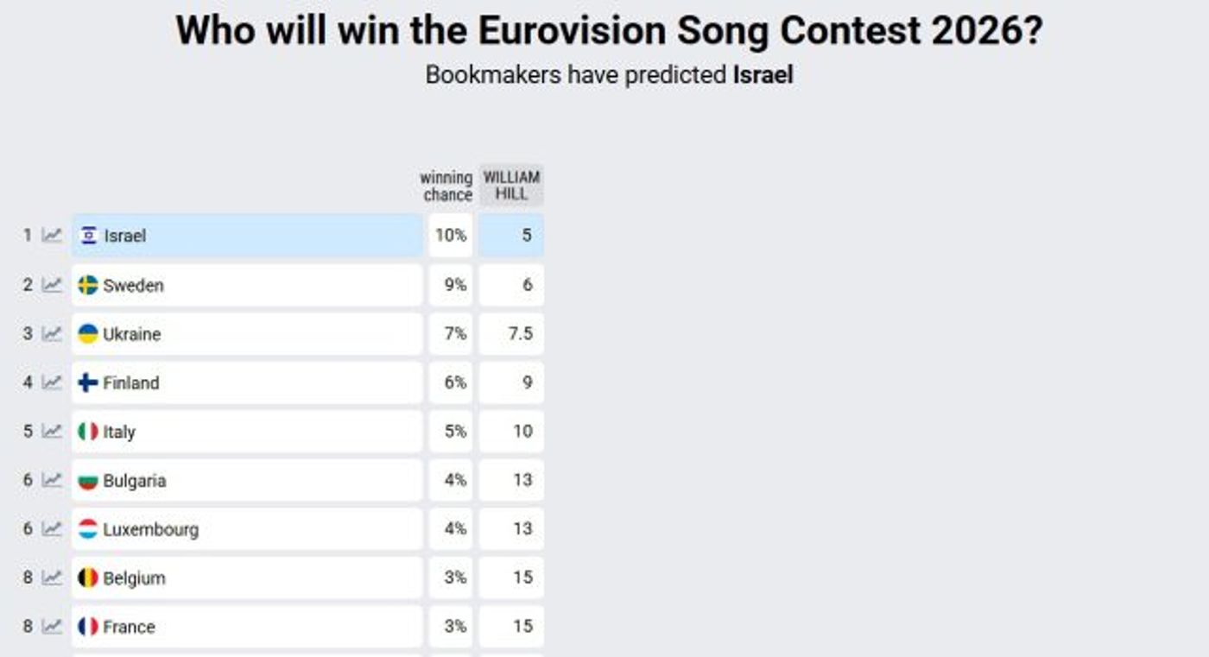1209x657 pixels.
Task: Open the Ukraine country entry
Action: 247,334
